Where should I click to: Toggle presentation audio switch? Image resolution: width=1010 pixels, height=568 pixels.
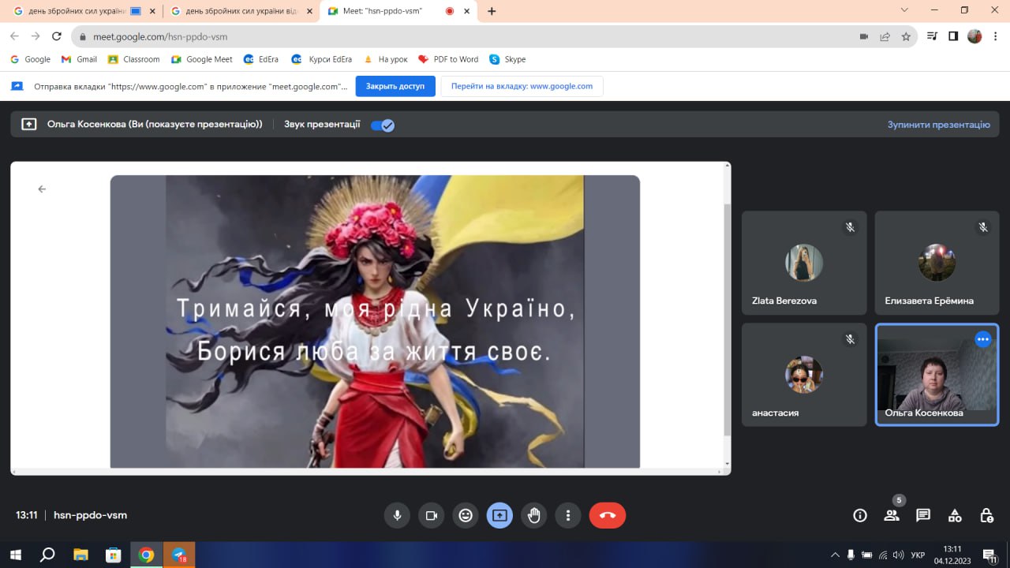coord(383,125)
